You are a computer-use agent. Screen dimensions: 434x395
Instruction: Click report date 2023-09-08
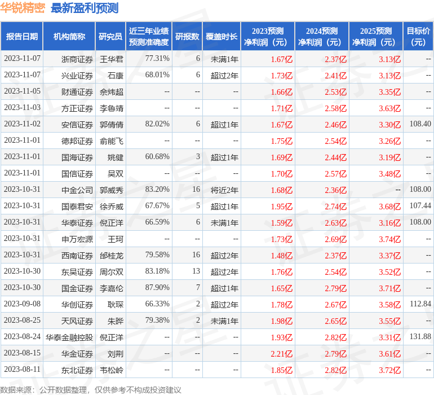[x=22, y=304]
